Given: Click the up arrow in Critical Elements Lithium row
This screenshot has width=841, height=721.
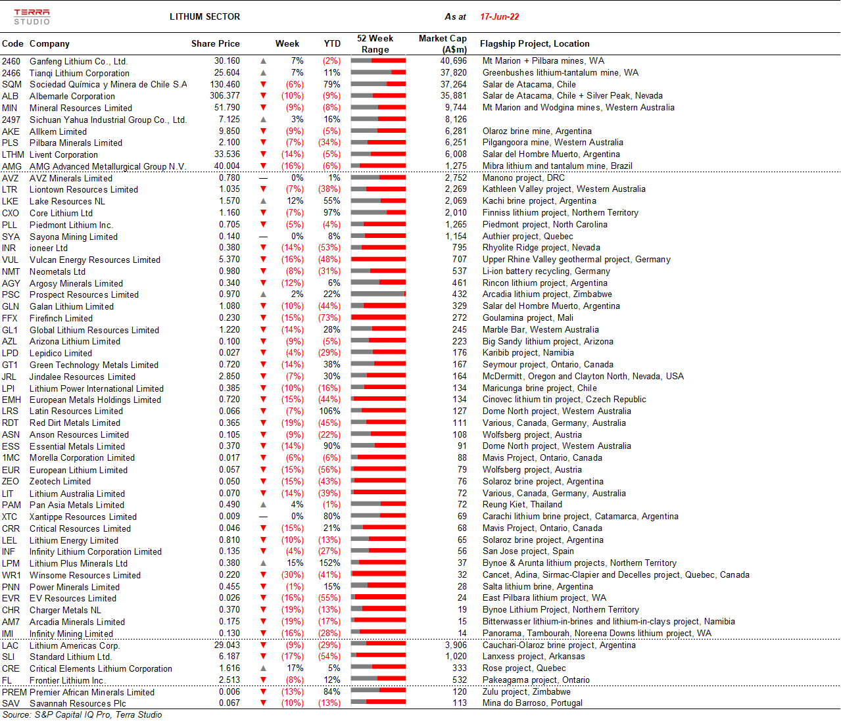Looking at the screenshot, I should 264,668.
